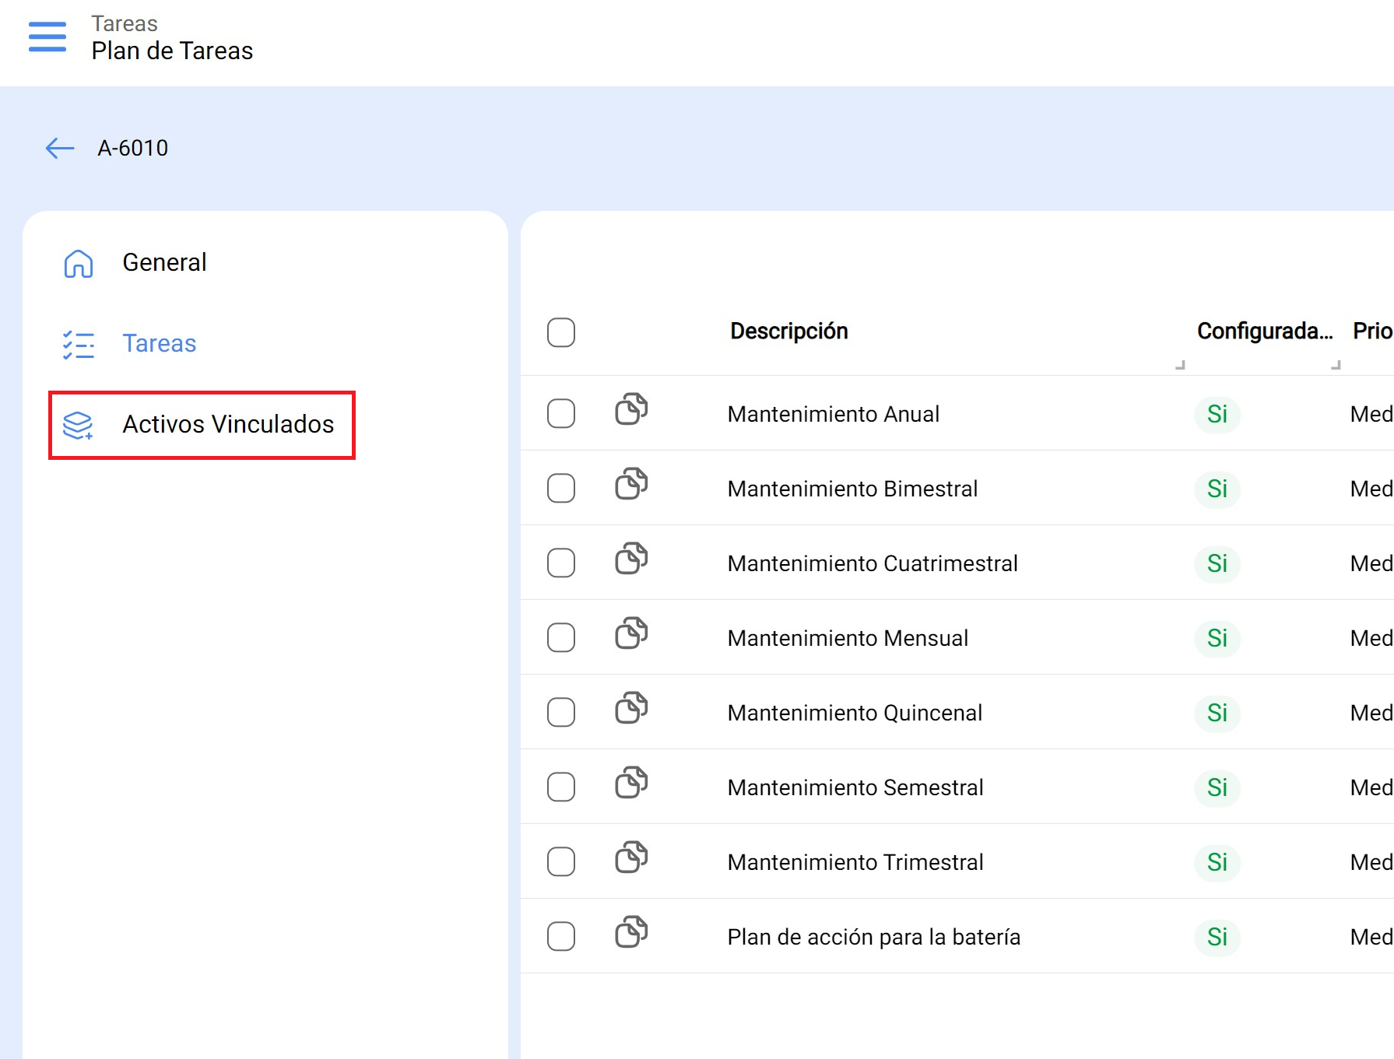Open the Mantenimiento Quincenal task row

click(854, 713)
